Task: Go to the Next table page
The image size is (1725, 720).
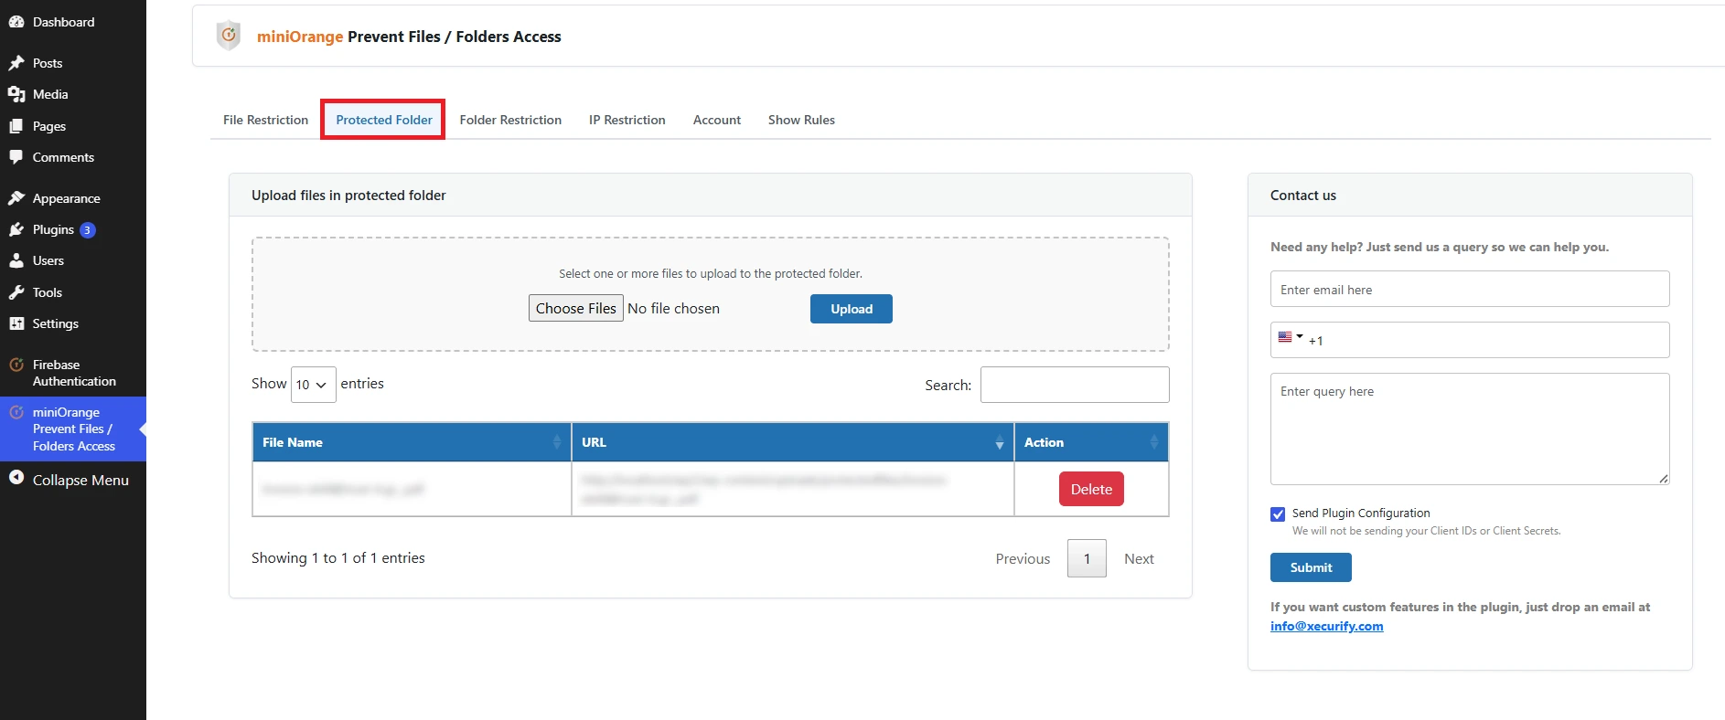Action: click(1139, 558)
